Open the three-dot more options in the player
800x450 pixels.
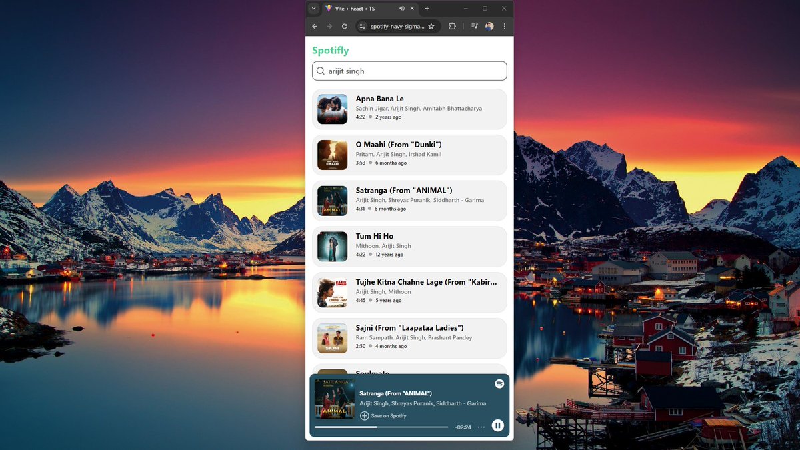coord(481,427)
